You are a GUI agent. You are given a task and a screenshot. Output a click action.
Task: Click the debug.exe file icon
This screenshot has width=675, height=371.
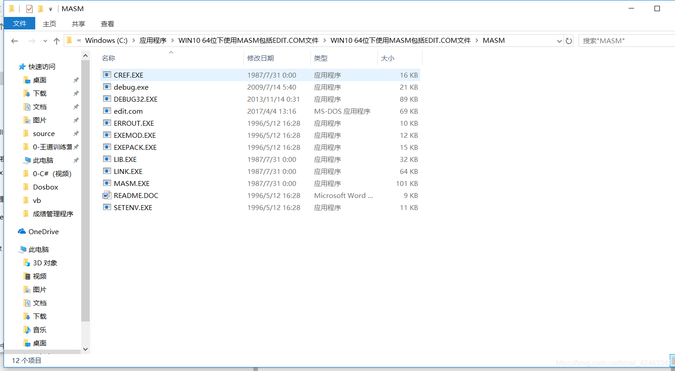coord(107,87)
